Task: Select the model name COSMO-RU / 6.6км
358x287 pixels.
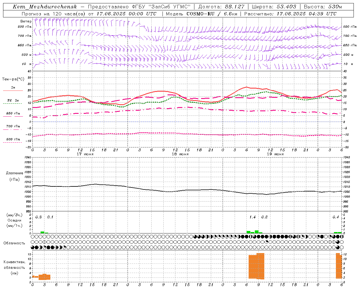Action: coord(212,14)
